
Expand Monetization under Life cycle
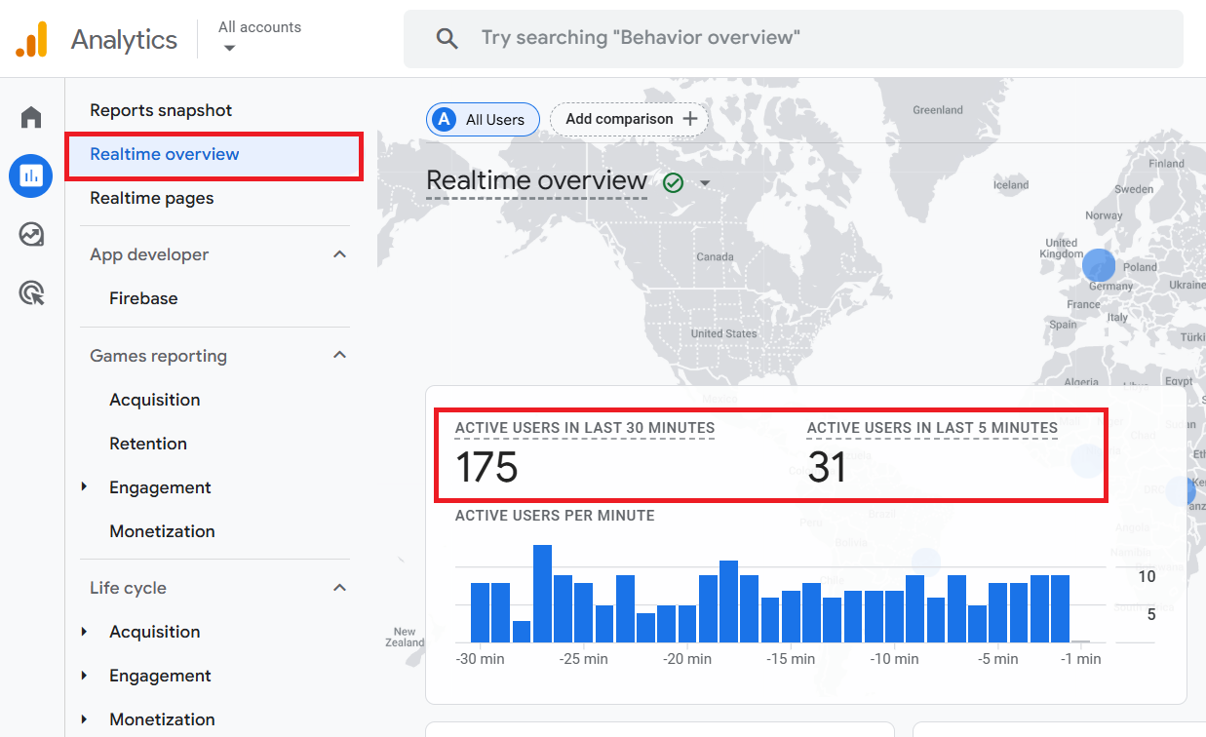pos(84,719)
